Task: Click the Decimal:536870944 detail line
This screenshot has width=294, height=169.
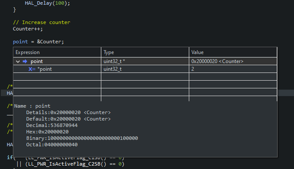Action: point(52,125)
